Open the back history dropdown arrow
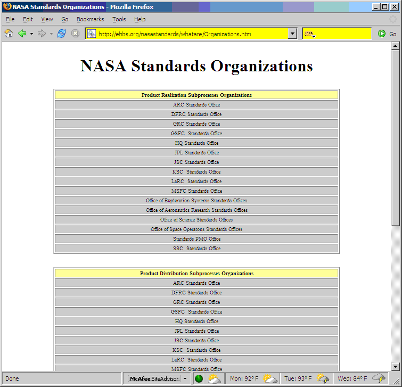 [x=31, y=34]
